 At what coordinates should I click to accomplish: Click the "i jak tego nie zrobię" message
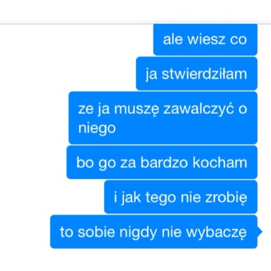[180, 197]
